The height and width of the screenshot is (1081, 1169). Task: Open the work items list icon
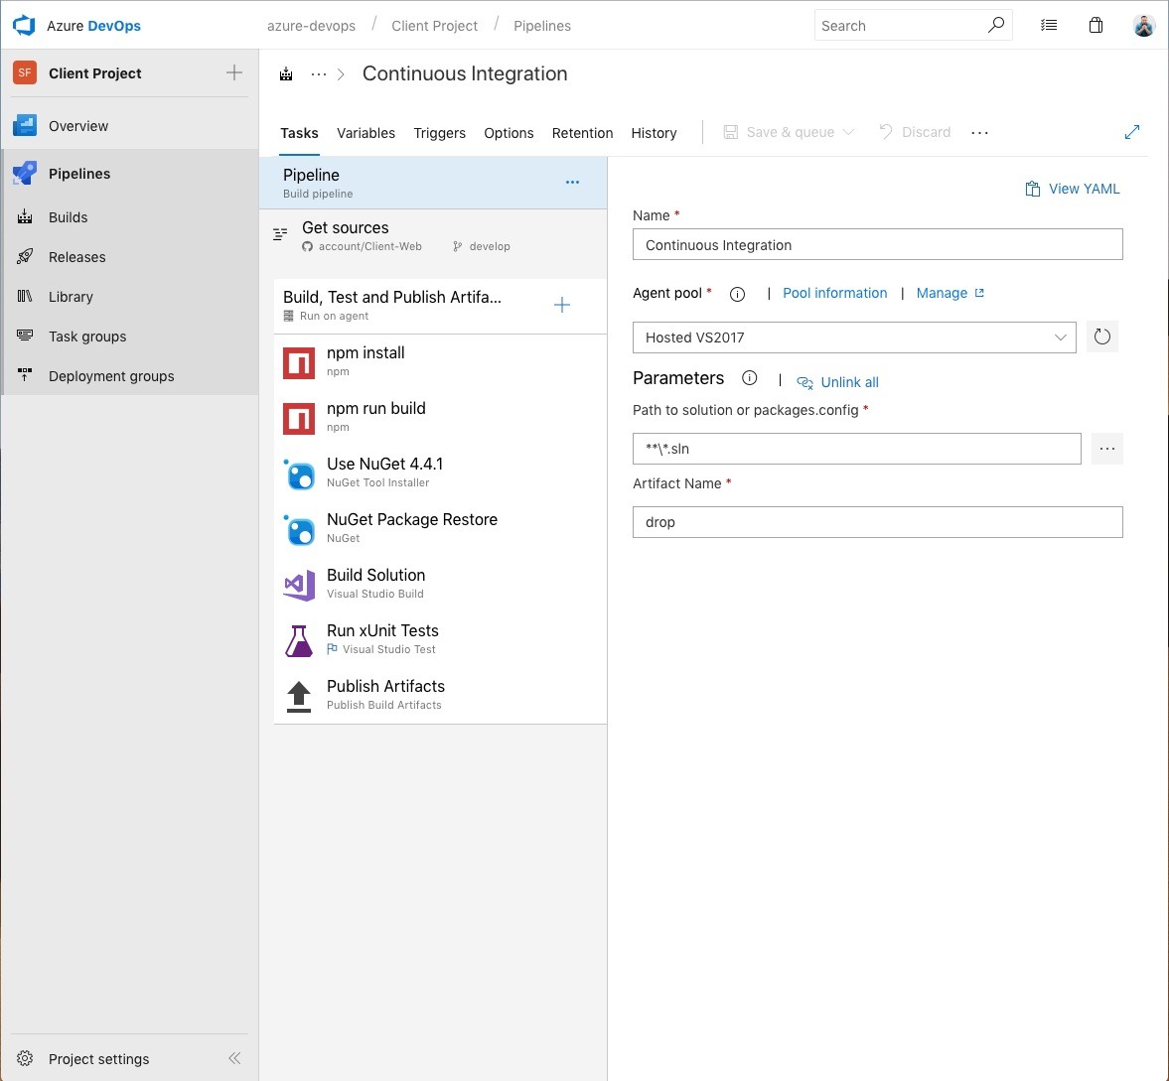pyautogui.click(x=1049, y=26)
